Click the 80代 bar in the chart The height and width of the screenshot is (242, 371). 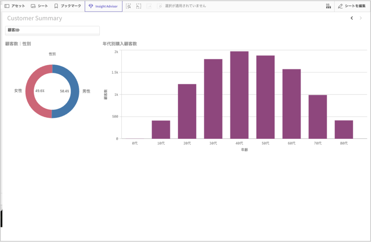point(343,129)
